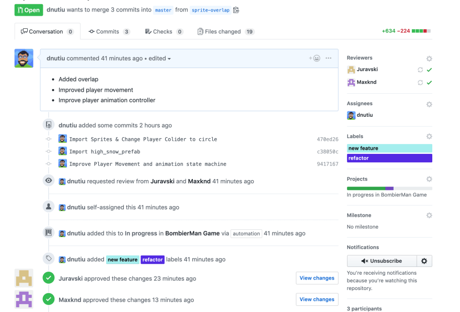This screenshot has height=312, width=460.
Task: Click Maxknd's purple avatar next to approval
Action: tap(24, 299)
